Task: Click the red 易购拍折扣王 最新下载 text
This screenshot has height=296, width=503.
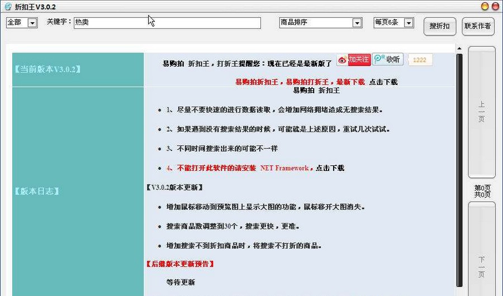Action: (x=300, y=82)
